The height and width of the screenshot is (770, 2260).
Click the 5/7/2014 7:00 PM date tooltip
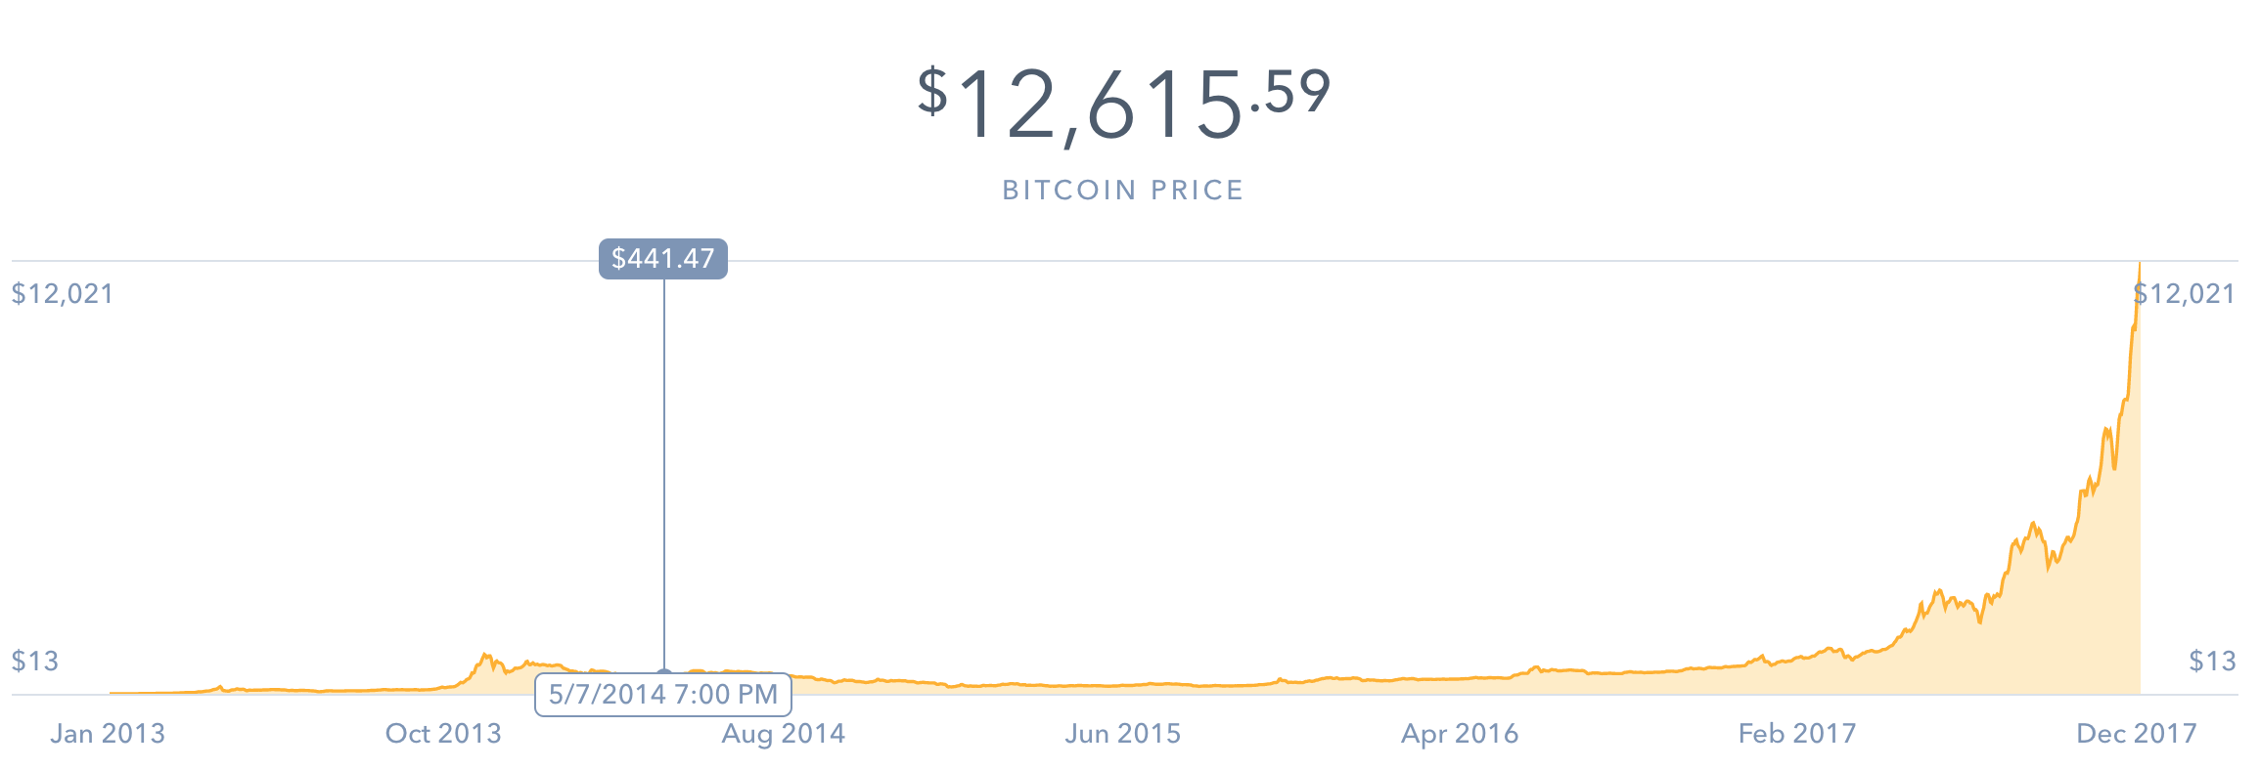pyautogui.click(x=662, y=695)
